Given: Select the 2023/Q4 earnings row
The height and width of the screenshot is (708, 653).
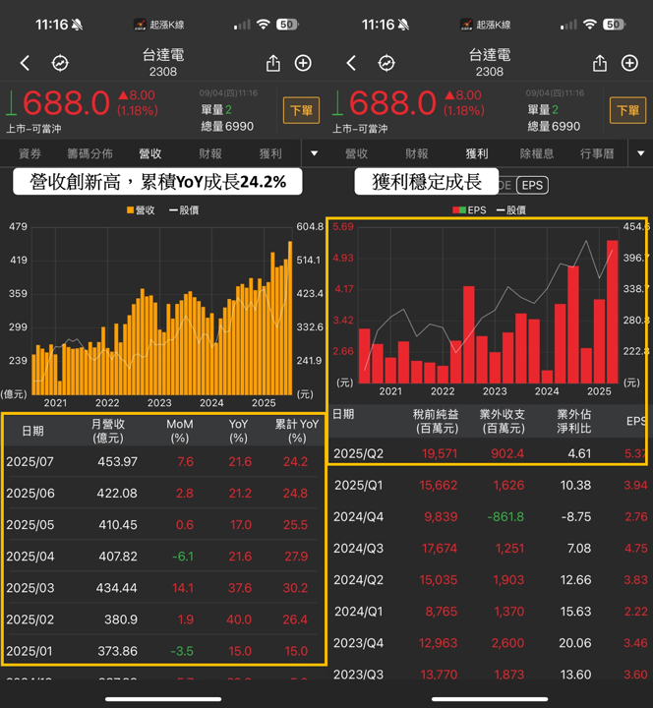Looking at the screenshot, I should coord(490,643).
